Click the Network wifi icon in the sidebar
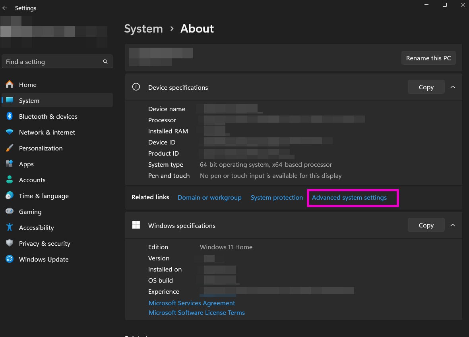469x337 pixels. [x=10, y=132]
